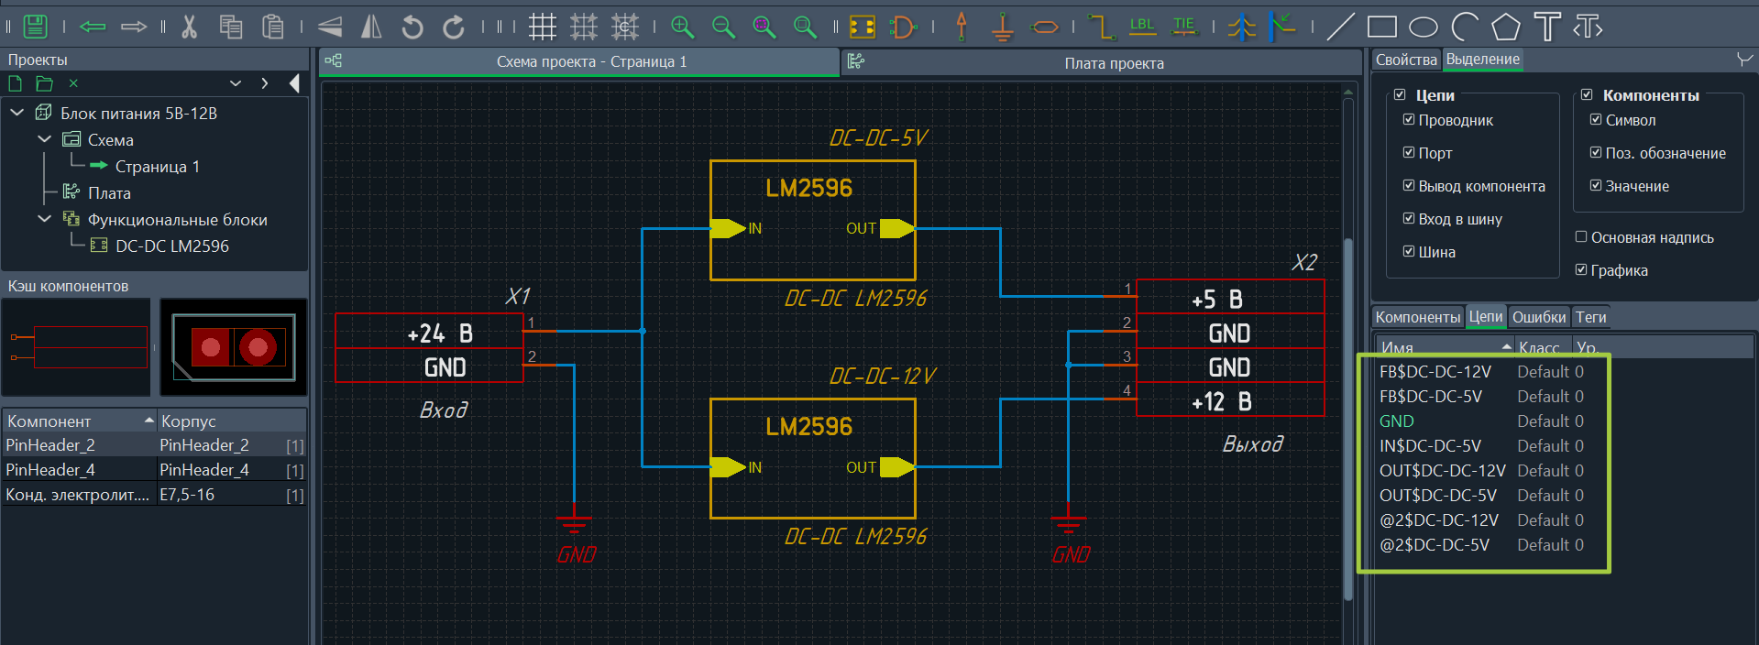This screenshot has height=645, width=1759.
Task: Select the GND net in the list
Action: (x=1397, y=421)
